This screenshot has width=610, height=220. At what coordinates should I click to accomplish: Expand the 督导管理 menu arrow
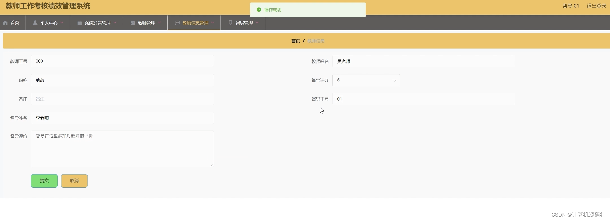click(x=257, y=23)
